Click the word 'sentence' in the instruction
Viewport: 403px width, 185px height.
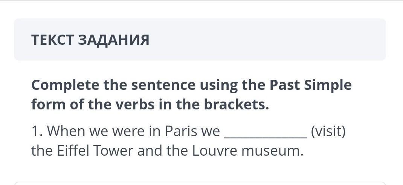click(x=163, y=85)
